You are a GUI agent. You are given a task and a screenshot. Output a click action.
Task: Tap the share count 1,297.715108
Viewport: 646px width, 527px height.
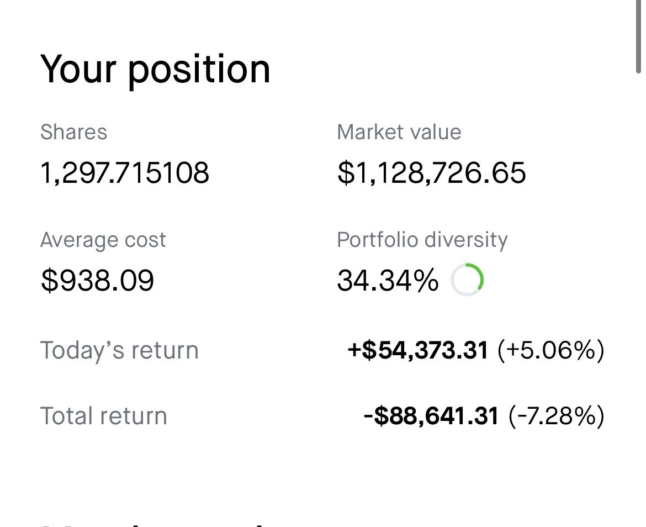125,173
